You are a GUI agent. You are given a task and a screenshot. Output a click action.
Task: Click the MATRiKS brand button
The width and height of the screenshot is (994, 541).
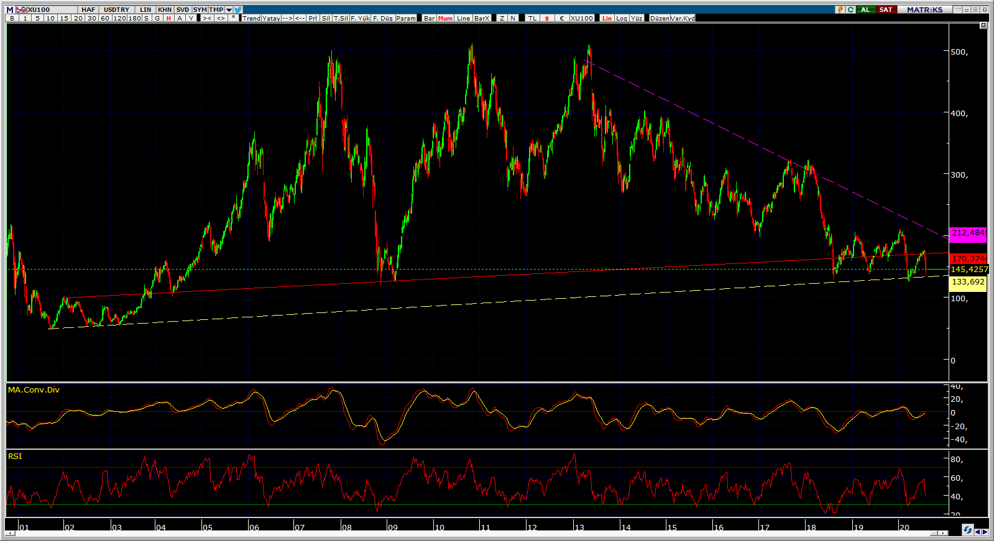point(924,10)
